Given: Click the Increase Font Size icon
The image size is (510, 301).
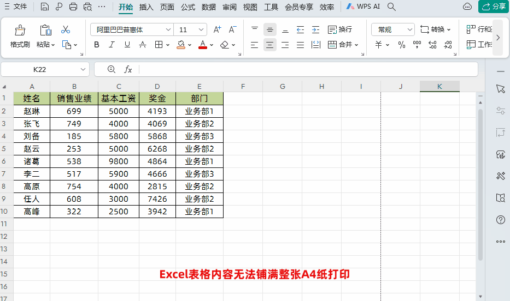Looking at the screenshot, I should tap(217, 29).
